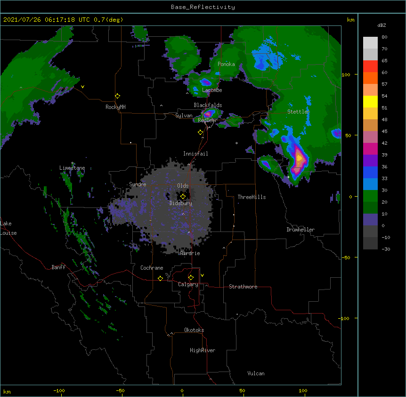Click the 50 tick on right axis
This screenshot has height=397, width=406.
tap(348, 135)
